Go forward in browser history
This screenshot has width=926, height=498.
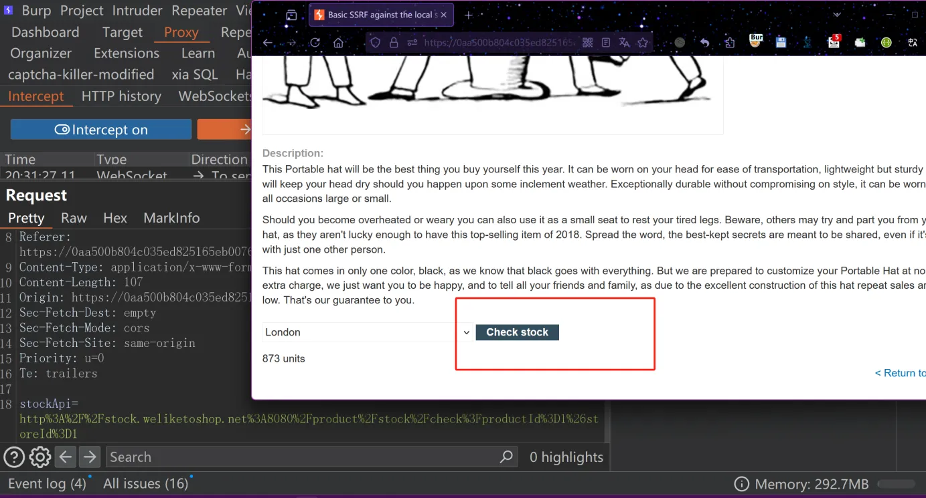point(291,42)
